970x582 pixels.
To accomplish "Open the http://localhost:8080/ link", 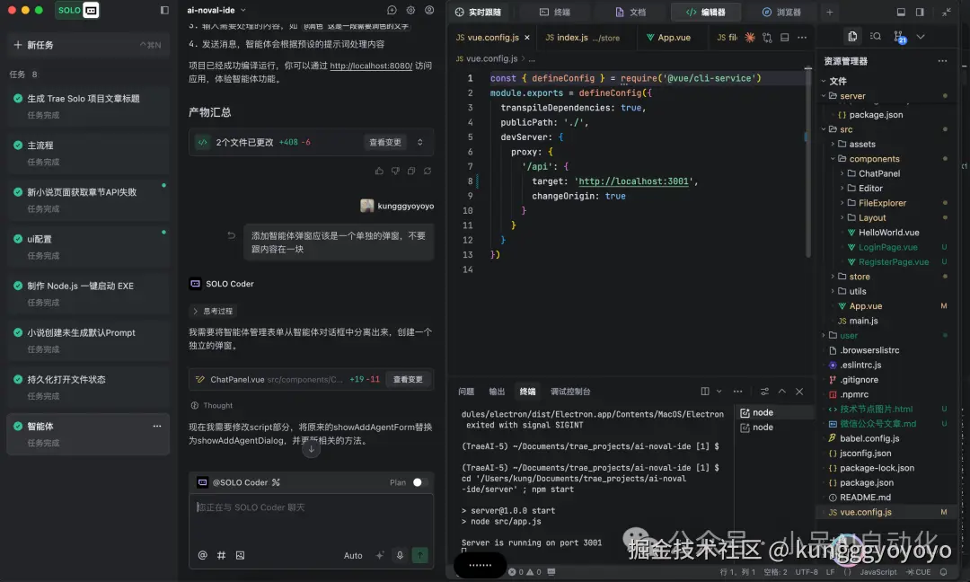I will click(x=371, y=66).
